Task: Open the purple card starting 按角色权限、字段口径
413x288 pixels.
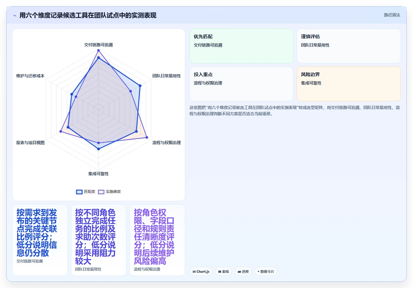Action: click(x=157, y=240)
